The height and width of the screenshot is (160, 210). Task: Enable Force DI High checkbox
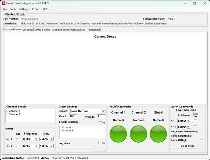[202, 140]
